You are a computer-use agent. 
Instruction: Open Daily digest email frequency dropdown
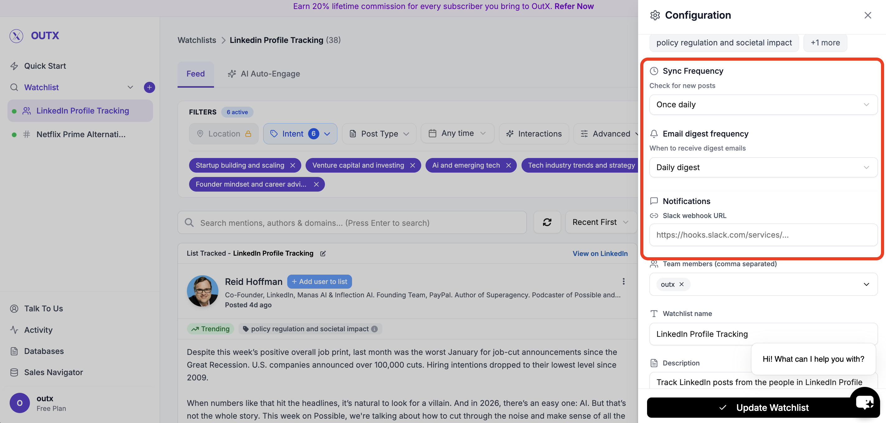pos(763,167)
